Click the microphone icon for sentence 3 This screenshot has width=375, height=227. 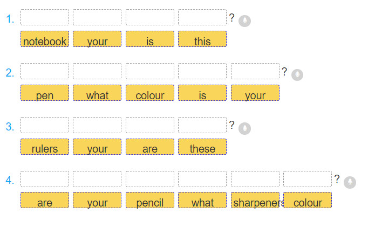244,128
